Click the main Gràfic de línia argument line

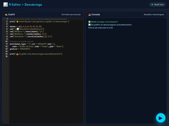(x=38, y=46)
